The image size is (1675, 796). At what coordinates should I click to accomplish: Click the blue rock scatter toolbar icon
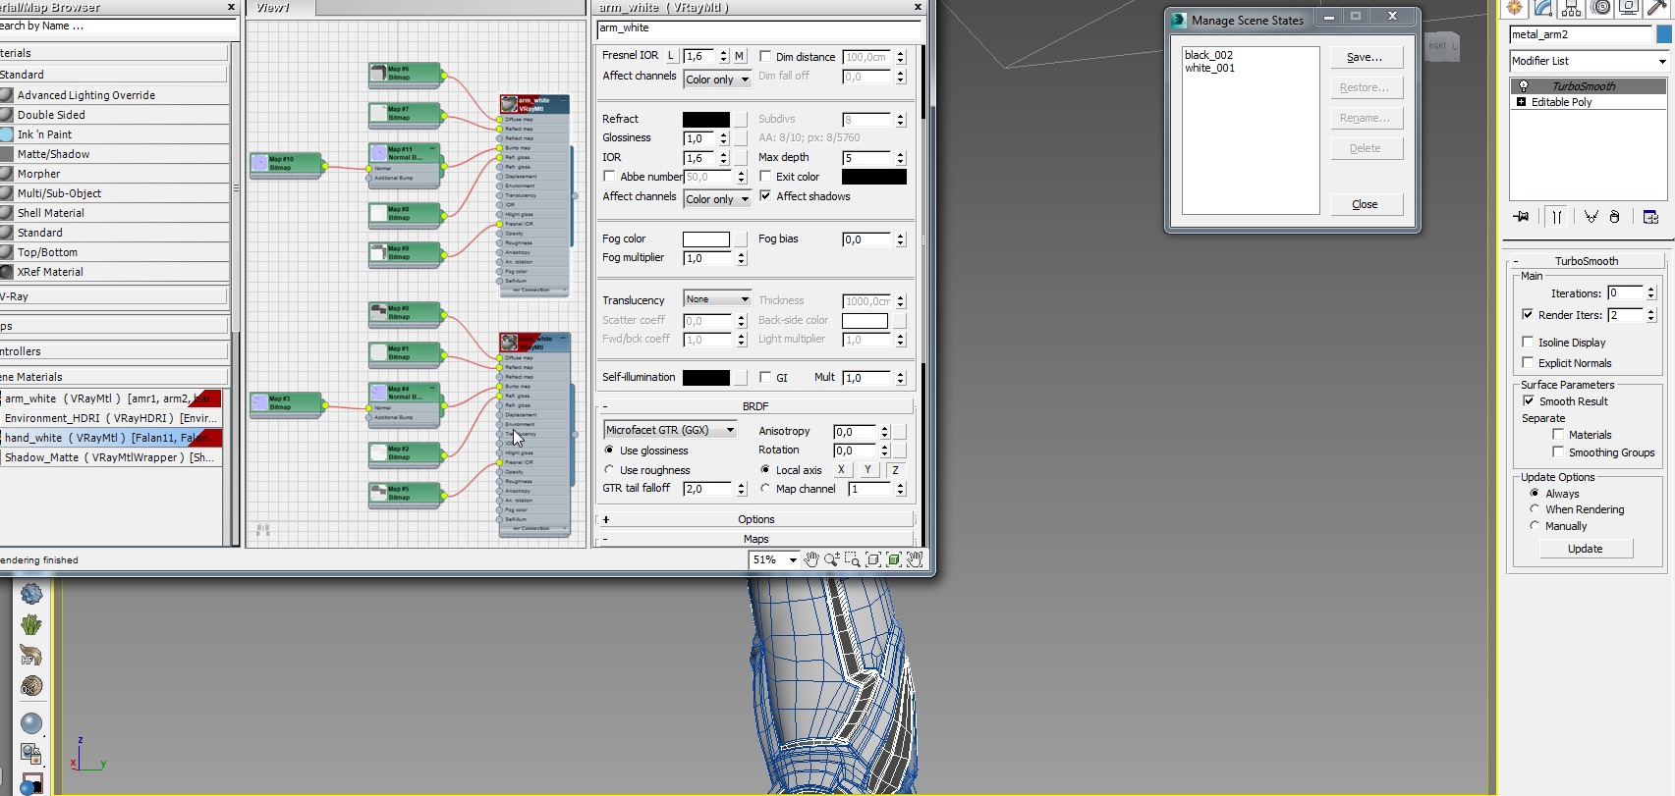click(x=31, y=594)
